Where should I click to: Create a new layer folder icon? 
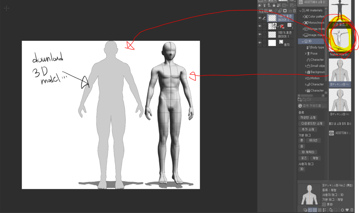coord(271,11)
